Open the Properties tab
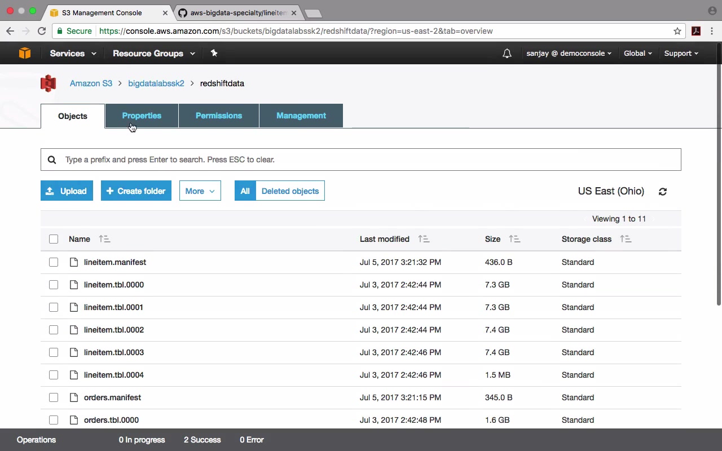The height and width of the screenshot is (451, 722). 142,116
